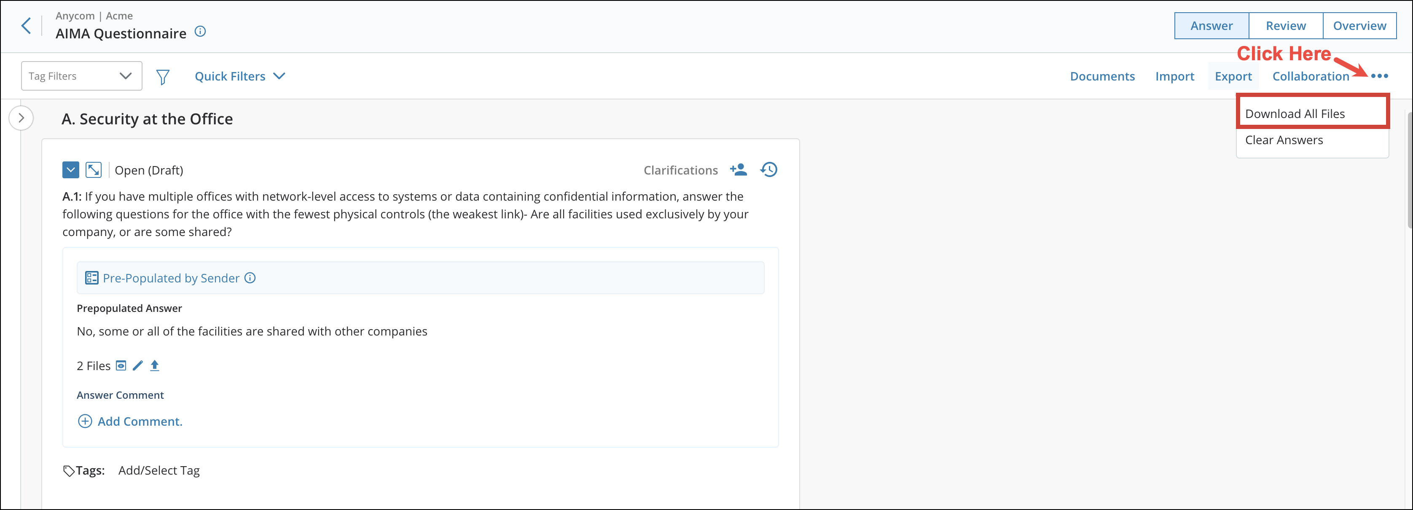Choose Download All Files option

1296,113
